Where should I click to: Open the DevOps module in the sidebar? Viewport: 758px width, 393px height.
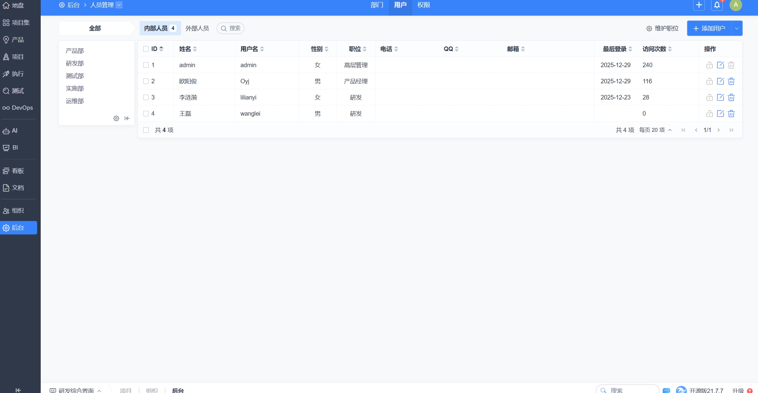(18, 108)
